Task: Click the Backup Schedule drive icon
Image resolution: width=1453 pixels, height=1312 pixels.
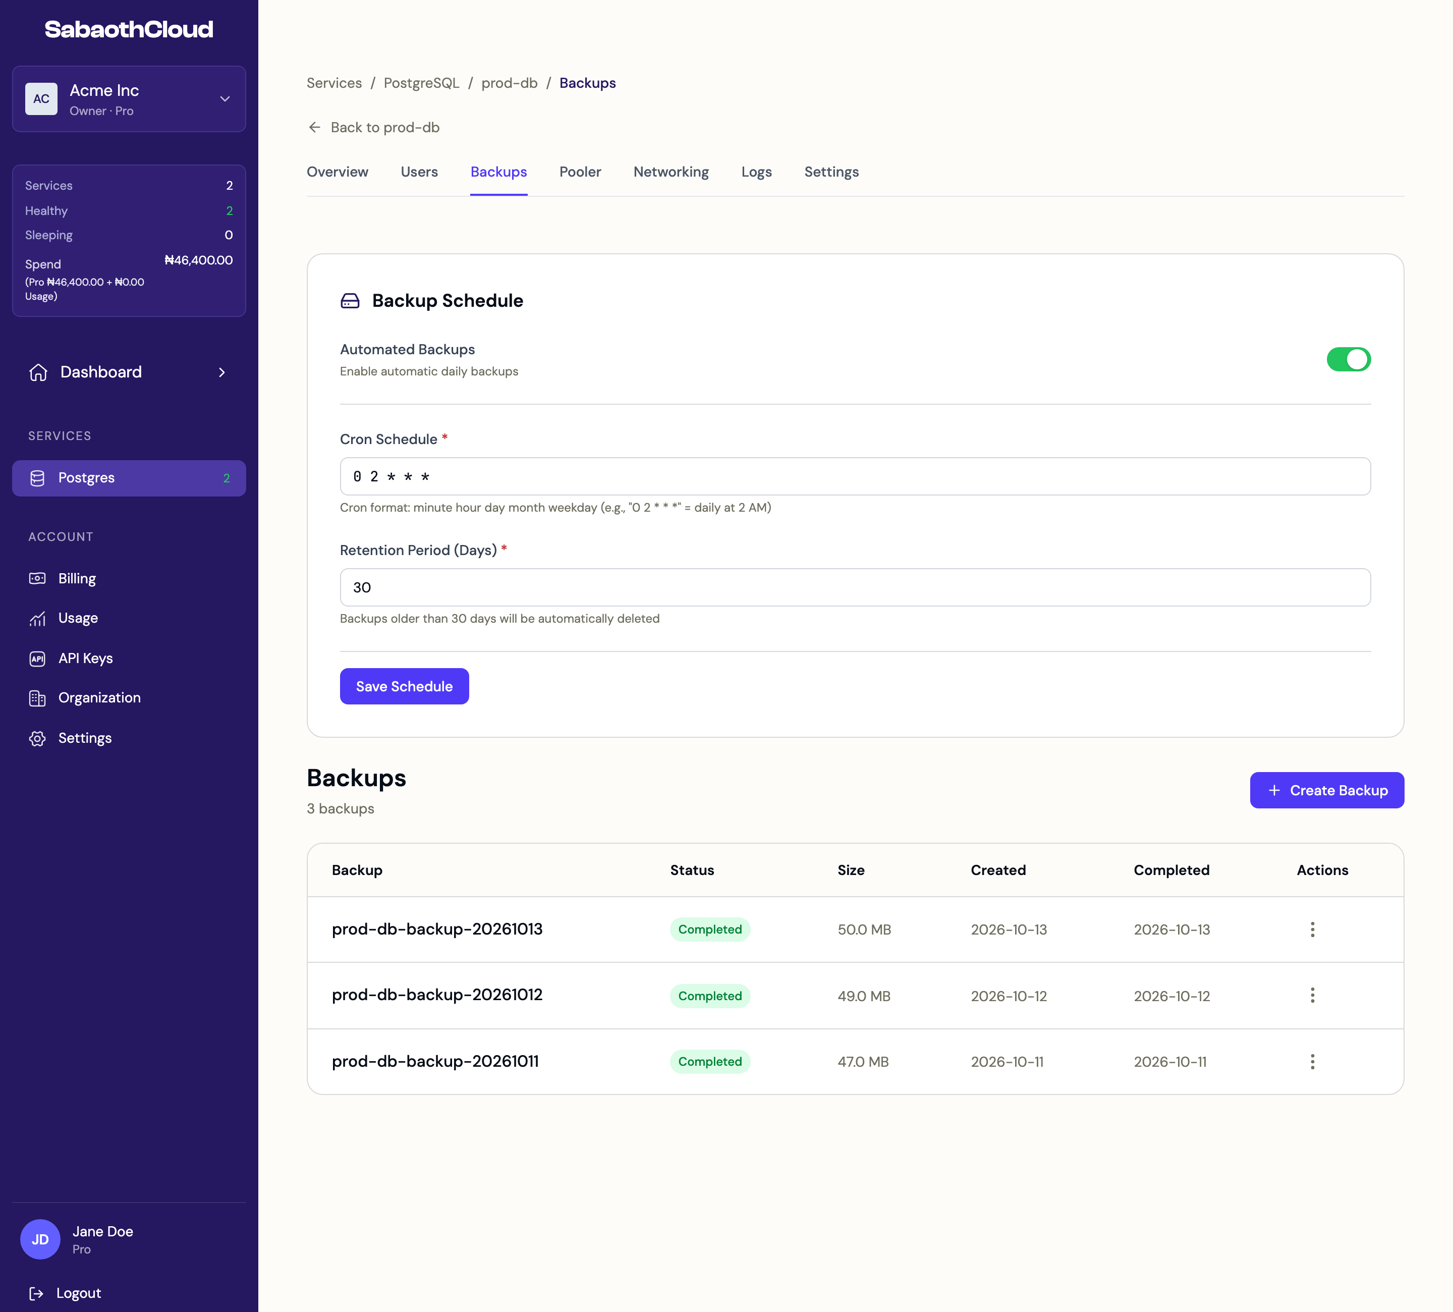Action: point(350,301)
